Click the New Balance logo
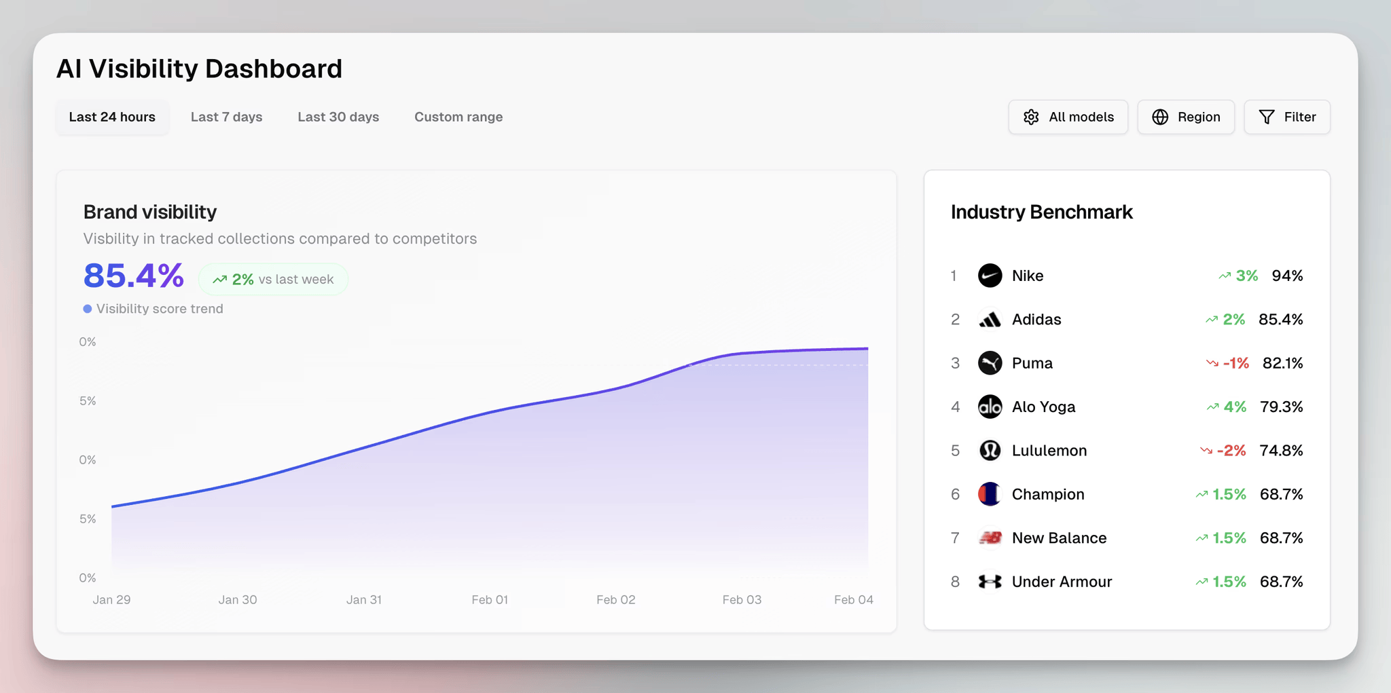 pyautogui.click(x=990, y=538)
